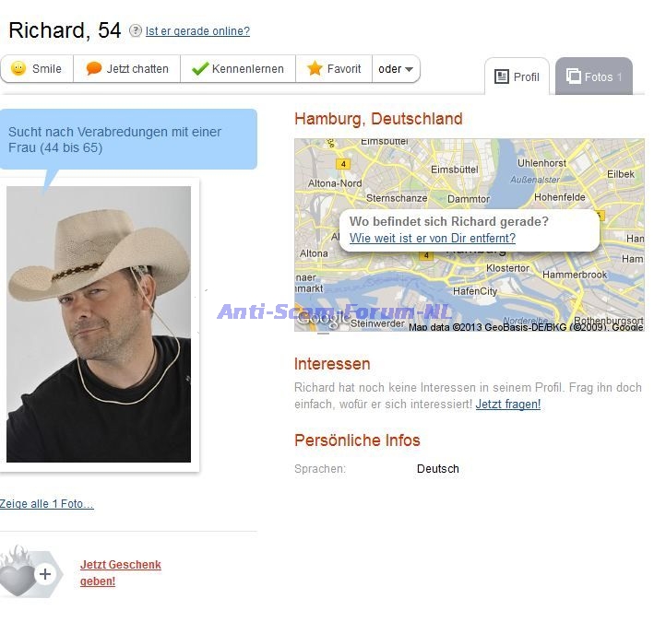
Task: Open Richard's profile photo
Action: [x=99, y=324]
